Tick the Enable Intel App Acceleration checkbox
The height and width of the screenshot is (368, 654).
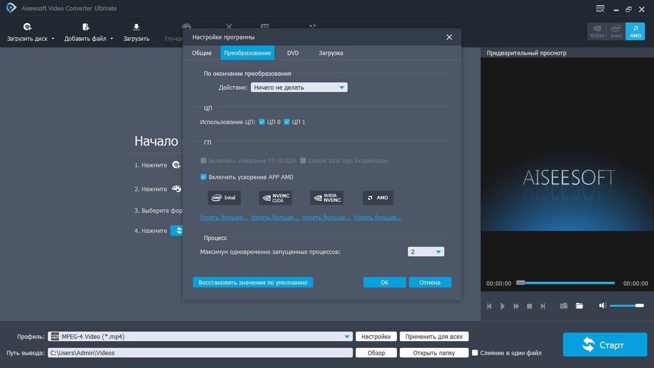coord(303,161)
